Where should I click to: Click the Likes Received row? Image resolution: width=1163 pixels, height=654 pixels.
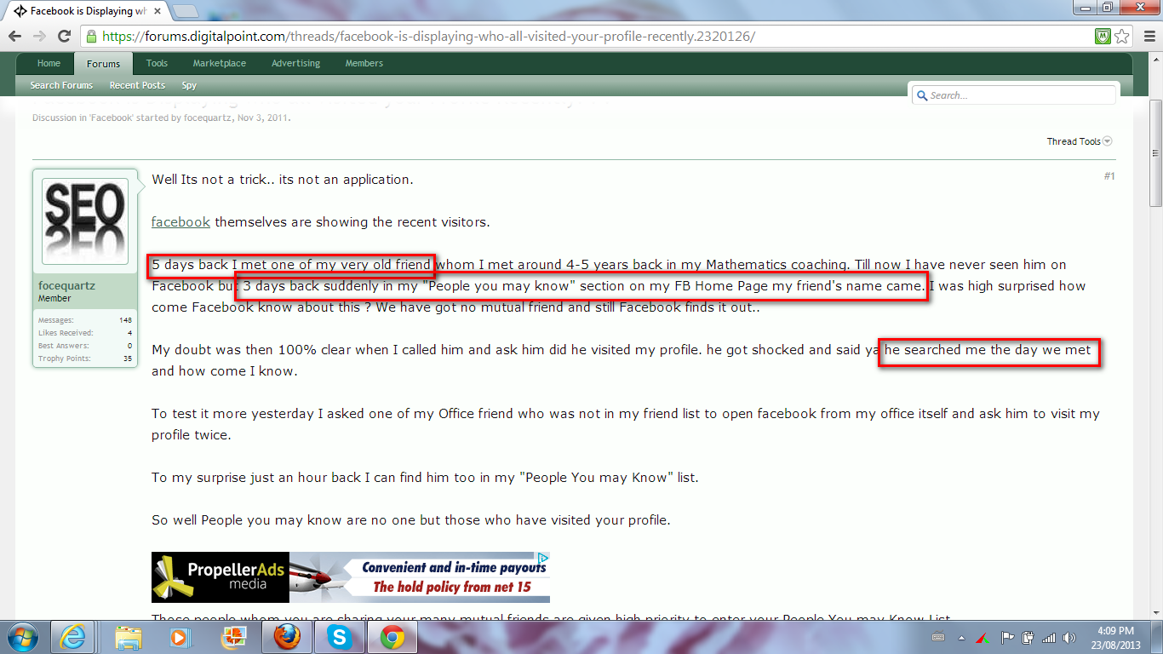(x=85, y=333)
